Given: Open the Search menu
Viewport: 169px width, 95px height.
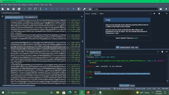Looking at the screenshot, I should [x=10, y=5].
